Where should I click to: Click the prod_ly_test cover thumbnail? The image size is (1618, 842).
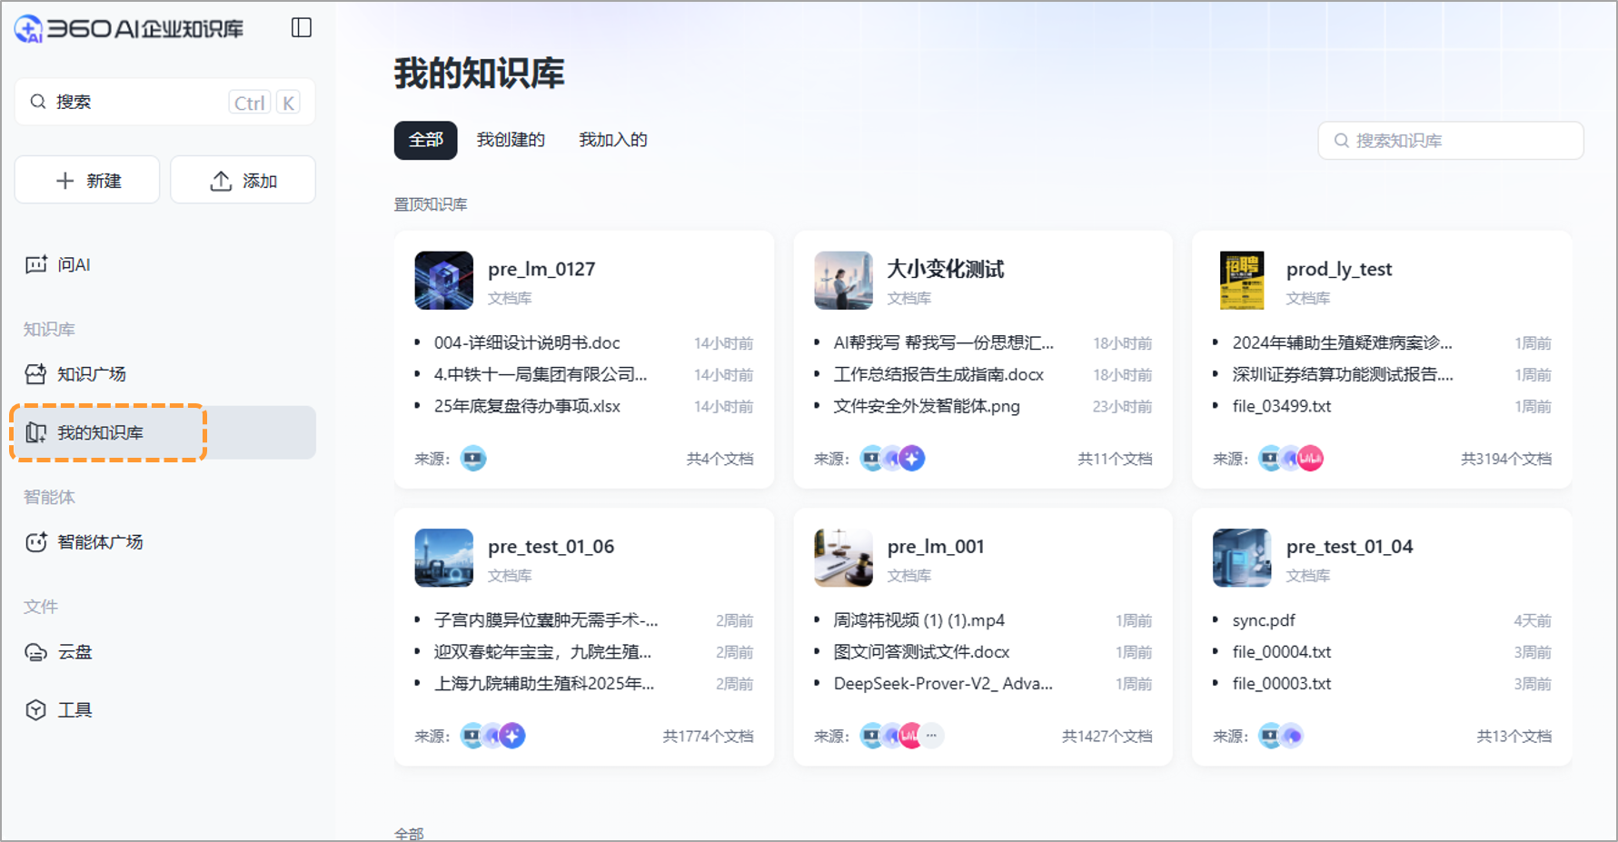(x=1241, y=281)
